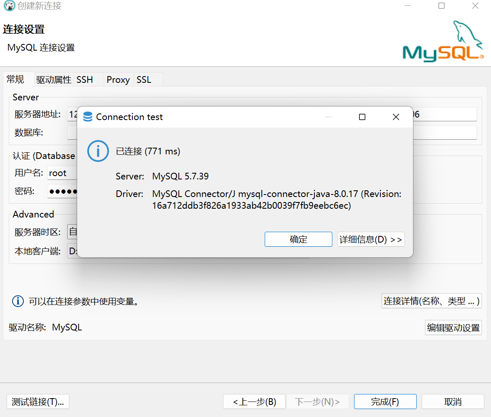
Task: Open the Proxy tab
Action: (x=118, y=80)
